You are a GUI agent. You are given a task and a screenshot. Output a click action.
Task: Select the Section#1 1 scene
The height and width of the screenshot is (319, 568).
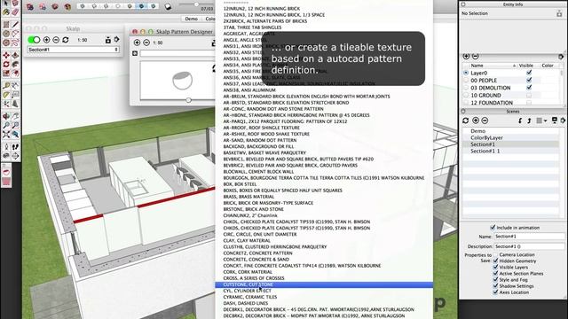pos(485,151)
